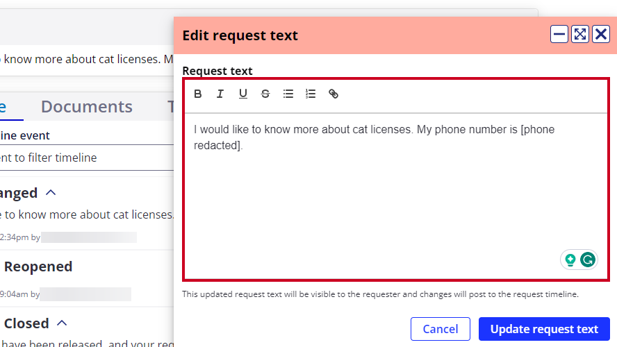The image size is (617, 347).
Task: Apply strikethrough formatting
Action: click(265, 94)
